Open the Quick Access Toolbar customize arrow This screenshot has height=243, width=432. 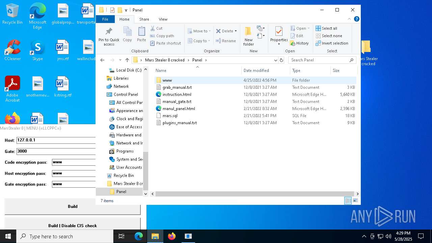tap(126, 10)
